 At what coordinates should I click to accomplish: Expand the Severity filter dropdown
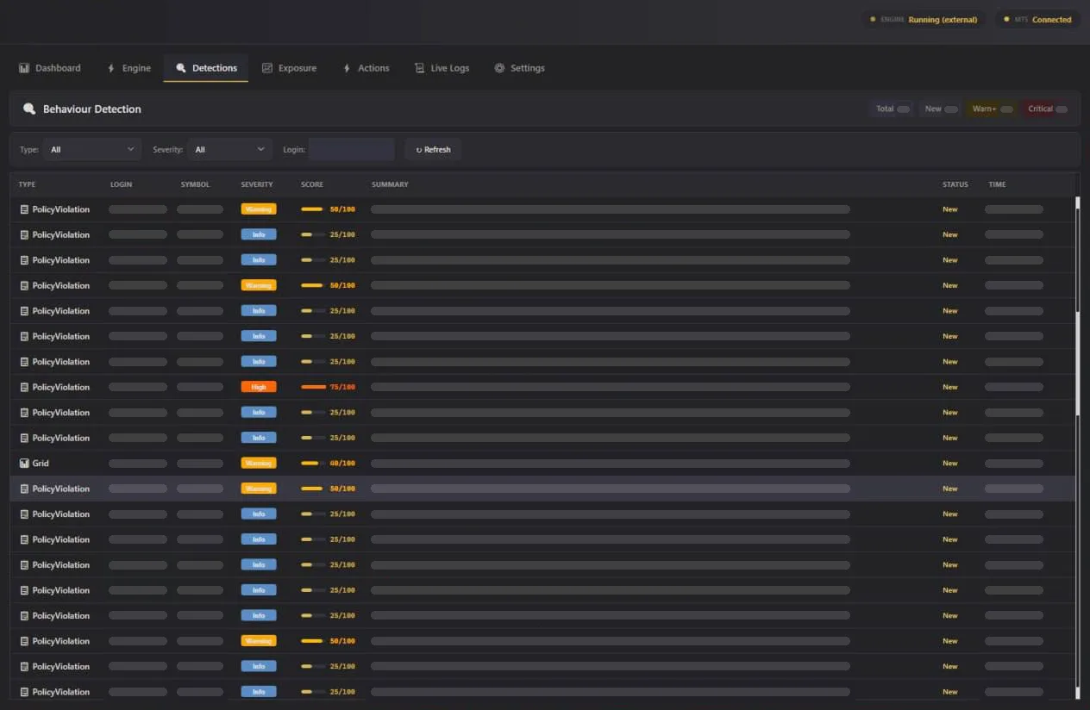pos(230,149)
